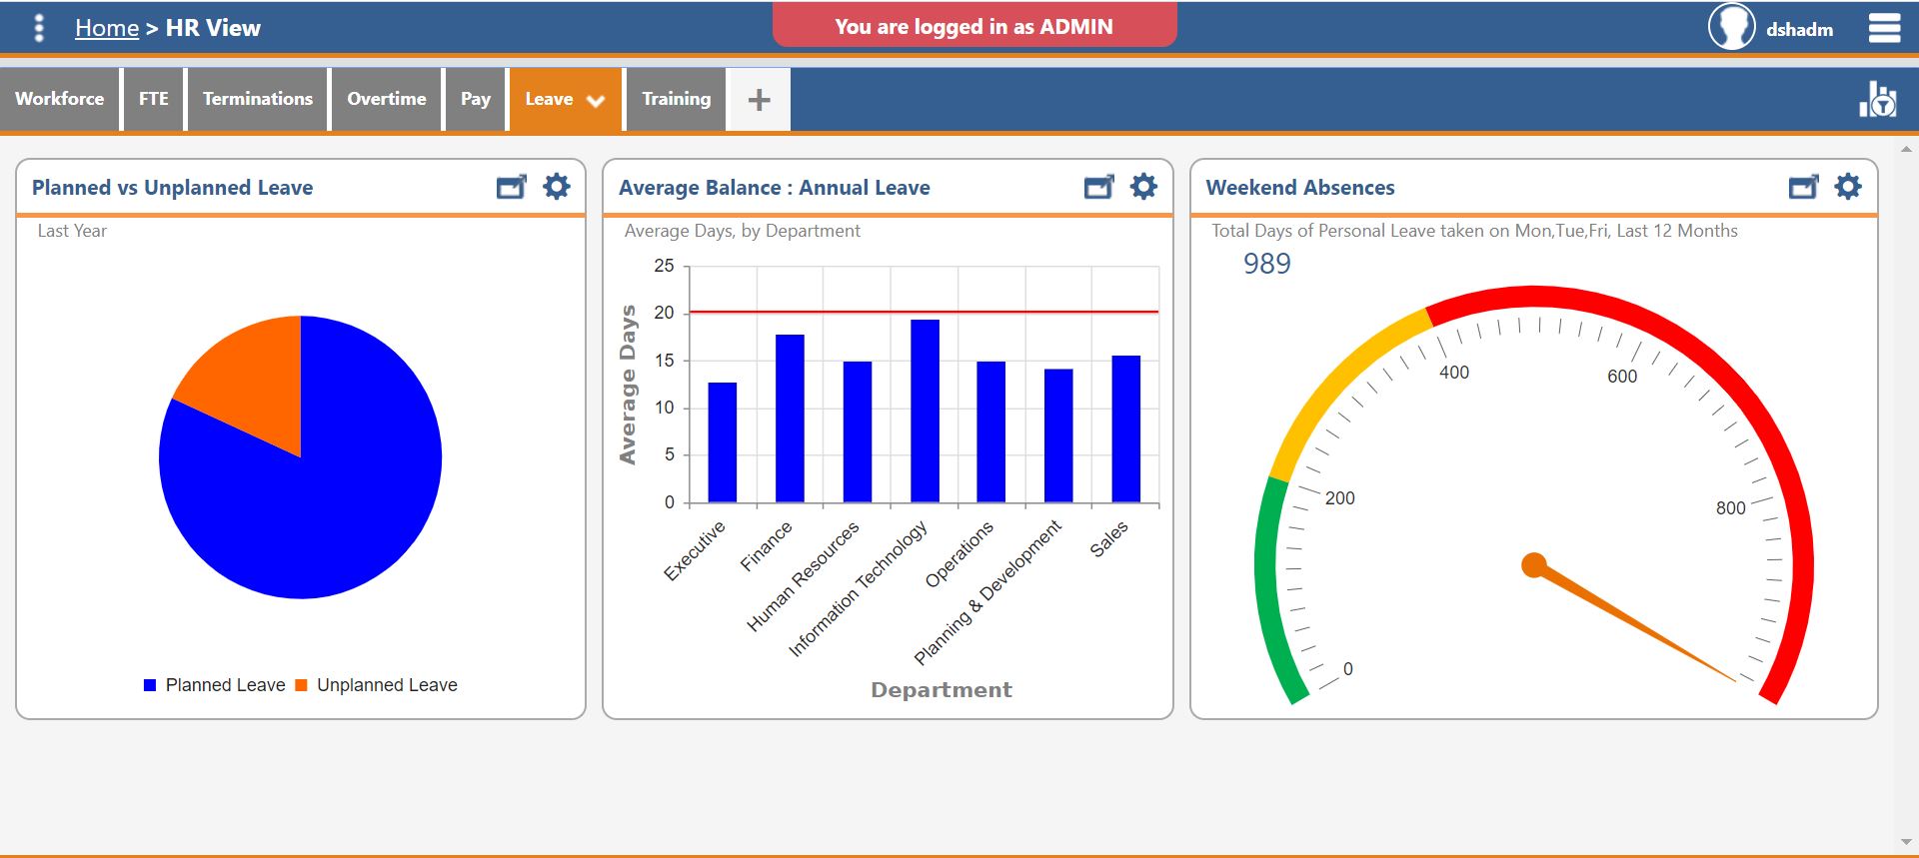Open settings gear for Planned vs Unplanned Leave
The height and width of the screenshot is (858, 1919).
tap(557, 187)
